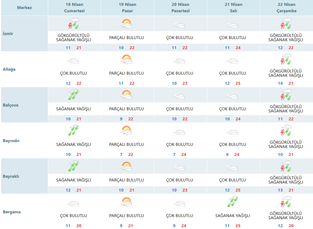This screenshot has width=313, height=229.
Task: Click Aliağa partly cloudy icon for 19 Nisan
Action: click(126, 60)
